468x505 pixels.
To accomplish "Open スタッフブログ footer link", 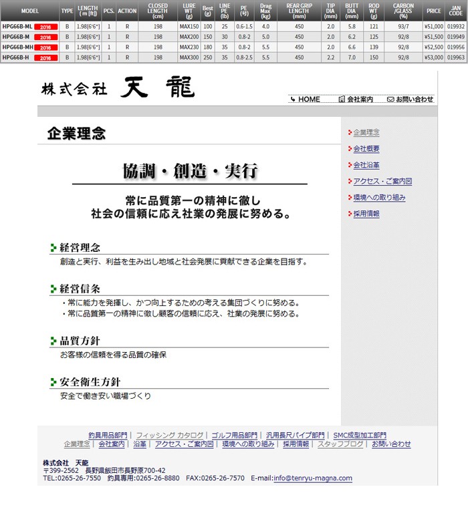I will 340,444.
